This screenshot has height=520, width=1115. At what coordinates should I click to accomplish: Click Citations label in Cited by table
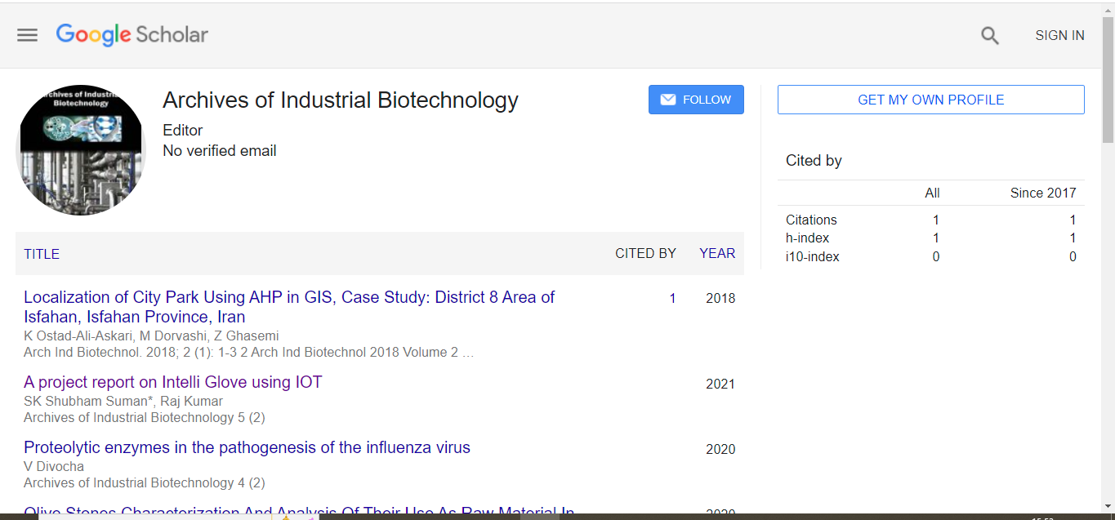[x=811, y=220]
